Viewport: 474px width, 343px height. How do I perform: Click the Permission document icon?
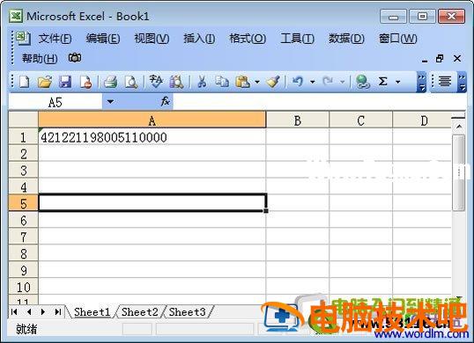pos(85,82)
